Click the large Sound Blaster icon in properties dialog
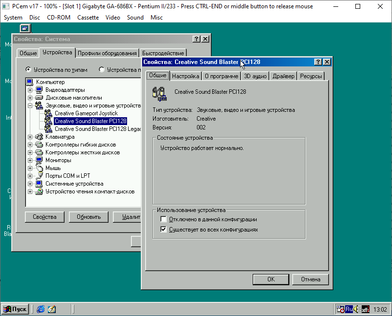This screenshot has width=392, height=316. point(159,94)
